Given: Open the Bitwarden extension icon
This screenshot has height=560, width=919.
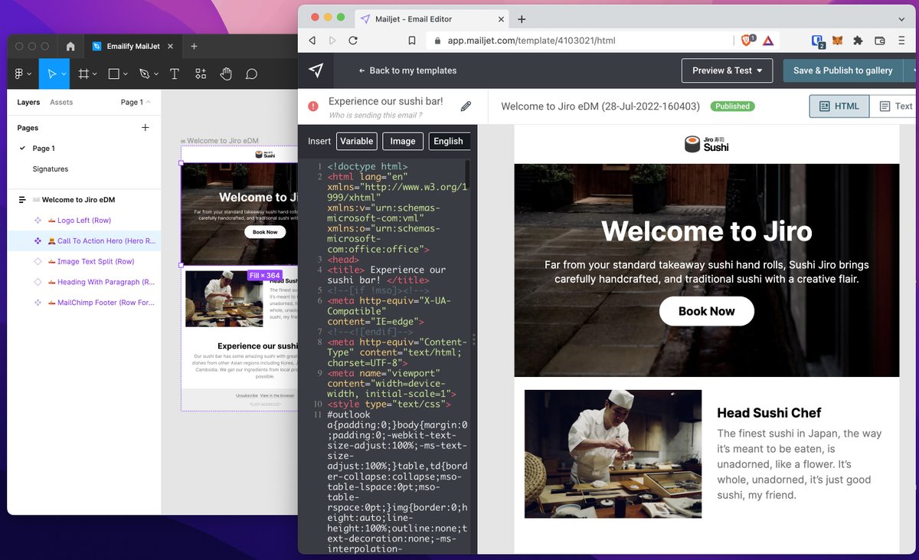Looking at the screenshot, I should tap(818, 41).
